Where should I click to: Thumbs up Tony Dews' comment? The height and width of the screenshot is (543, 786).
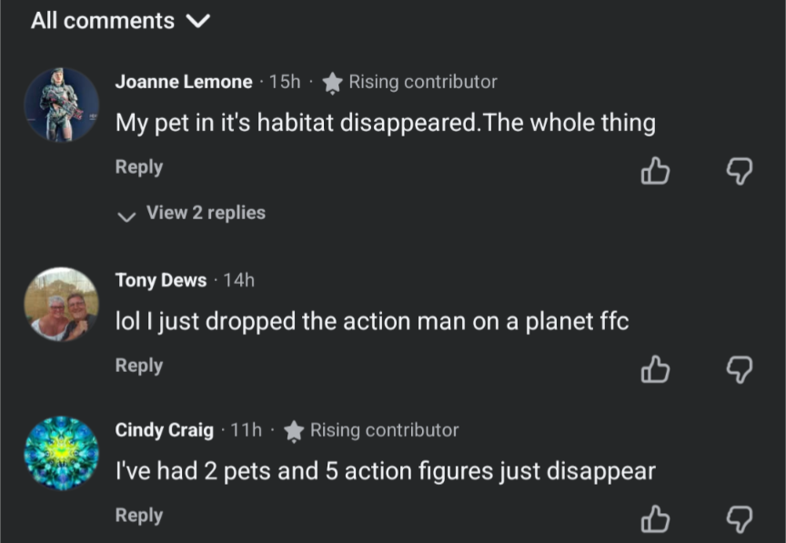click(655, 369)
